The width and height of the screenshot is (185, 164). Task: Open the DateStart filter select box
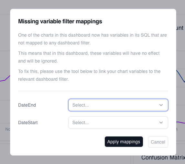tap(118, 123)
